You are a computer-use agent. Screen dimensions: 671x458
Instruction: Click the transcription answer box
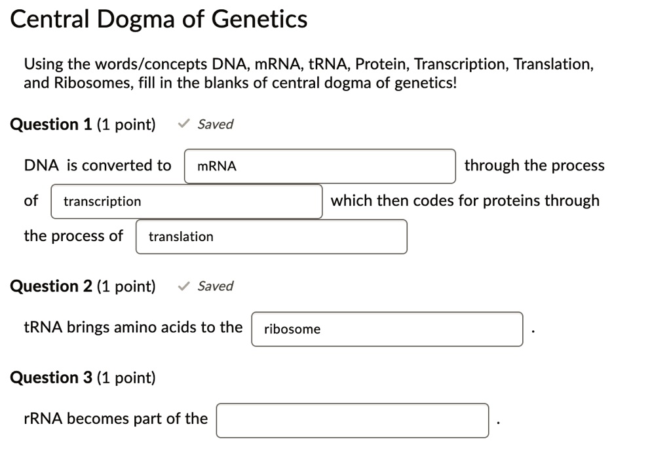(185, 201)
